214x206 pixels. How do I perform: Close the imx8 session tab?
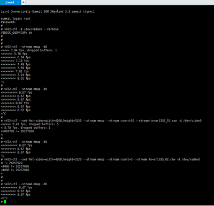coord(18,2)
